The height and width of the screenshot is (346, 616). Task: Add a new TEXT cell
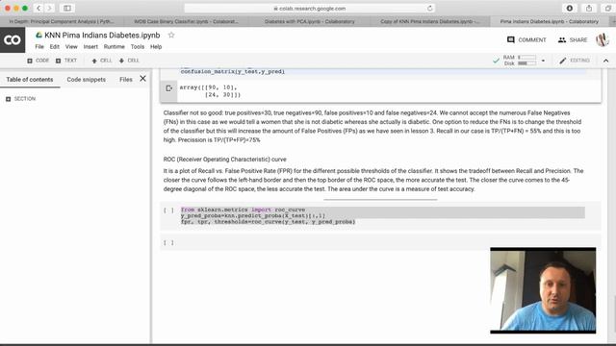pyautogui.click(x=66, y=61)
